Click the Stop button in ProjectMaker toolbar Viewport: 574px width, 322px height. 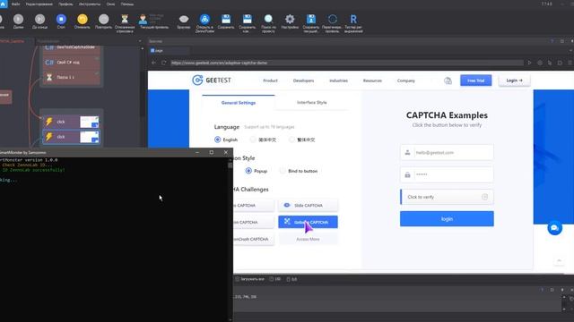61,19
